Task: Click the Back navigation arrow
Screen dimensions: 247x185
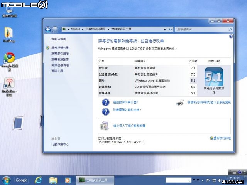Action: coord(48,29)
